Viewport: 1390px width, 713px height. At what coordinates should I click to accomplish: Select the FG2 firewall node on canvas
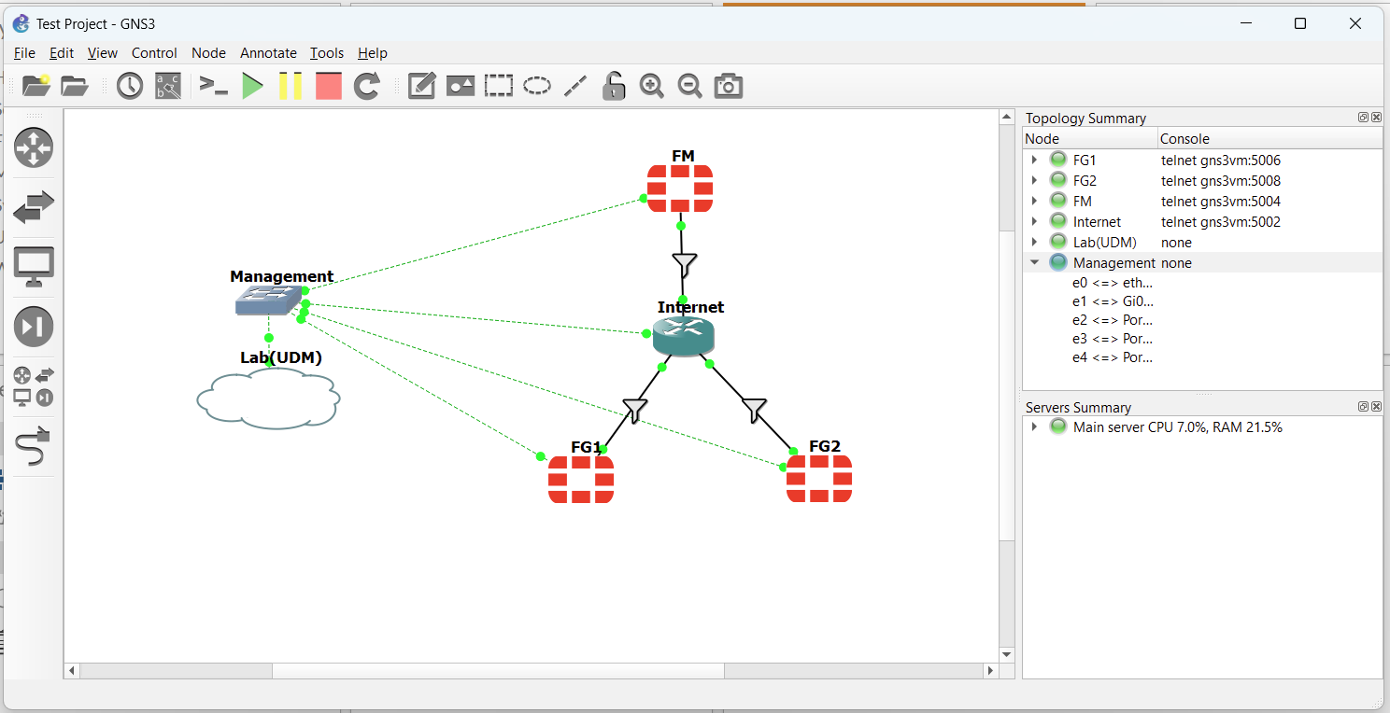click(x=819, y=479)
